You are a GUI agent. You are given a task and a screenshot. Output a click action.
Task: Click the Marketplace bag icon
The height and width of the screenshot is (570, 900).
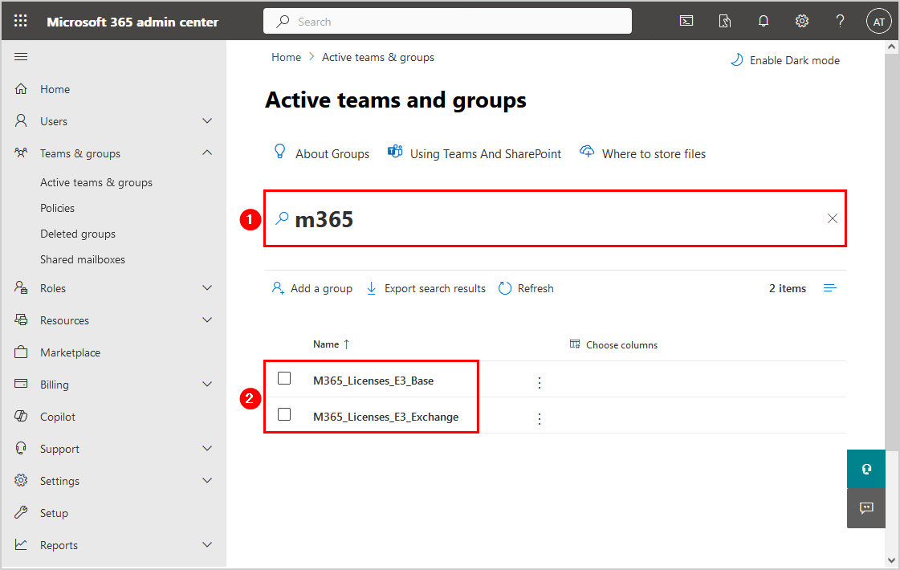[x=21, y=352]
